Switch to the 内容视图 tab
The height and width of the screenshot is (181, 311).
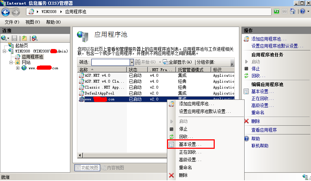click(113, 168)
